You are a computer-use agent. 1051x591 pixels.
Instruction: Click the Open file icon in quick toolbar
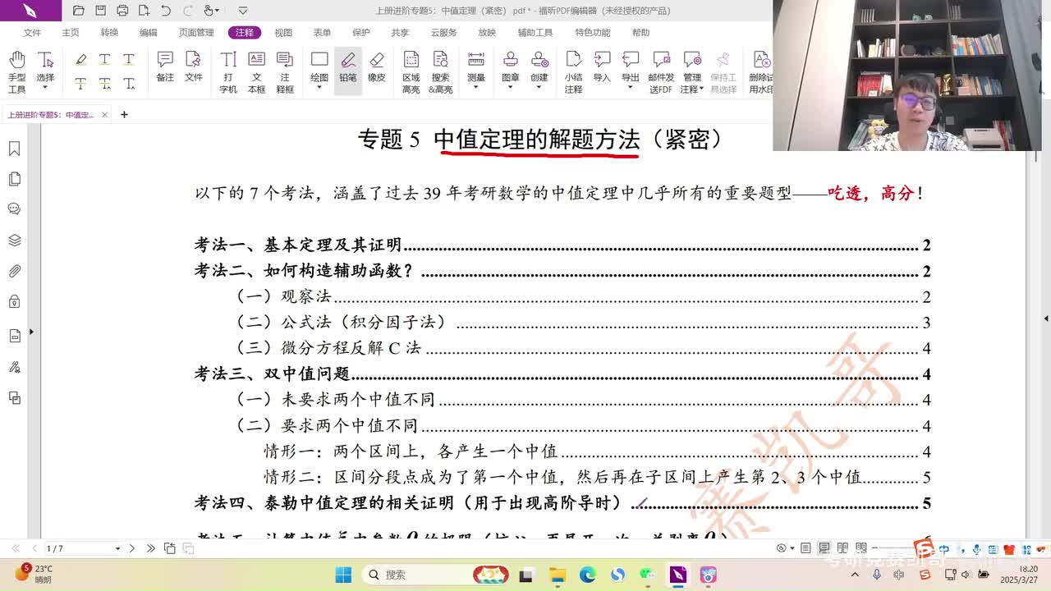tap(79, 11)
